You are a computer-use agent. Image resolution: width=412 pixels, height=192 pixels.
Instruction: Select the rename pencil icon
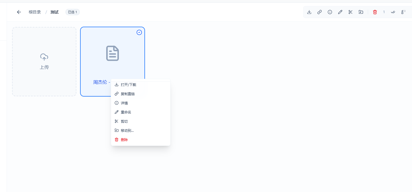340,12
